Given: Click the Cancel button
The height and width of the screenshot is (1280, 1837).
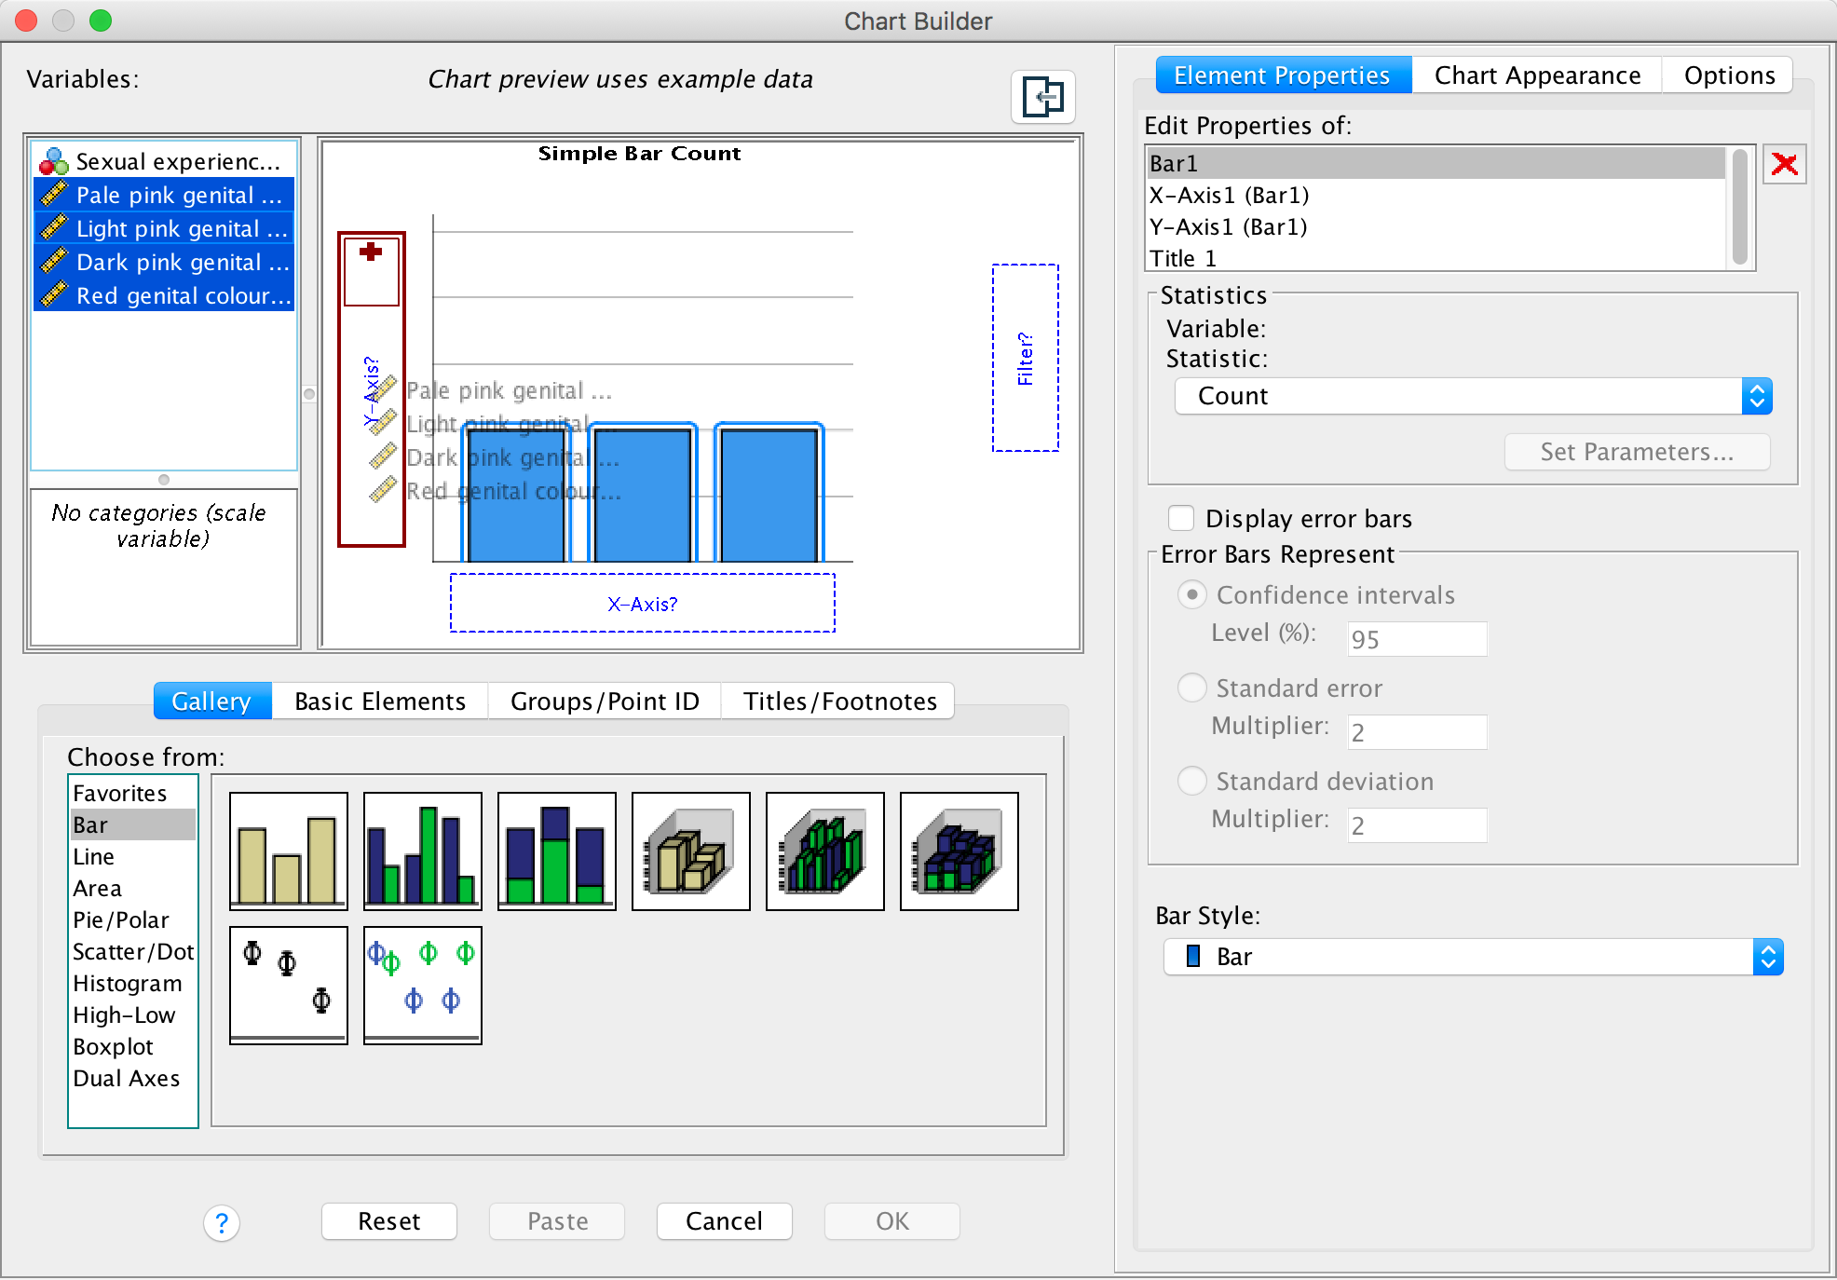Looking at the screenshot, I should point(724,1221).
